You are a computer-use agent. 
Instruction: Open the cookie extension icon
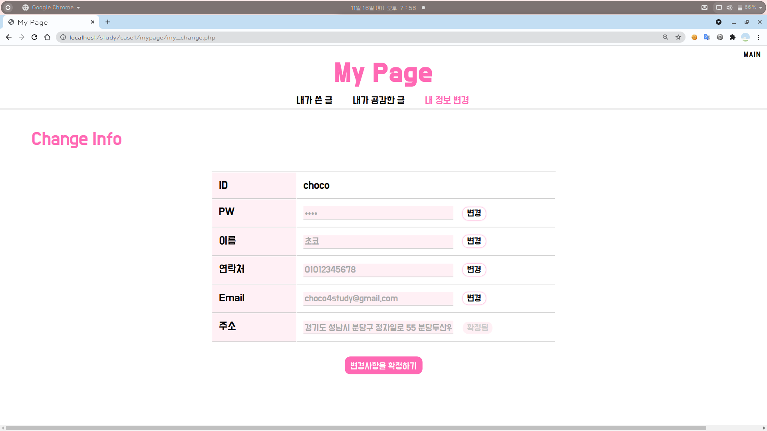694,37
